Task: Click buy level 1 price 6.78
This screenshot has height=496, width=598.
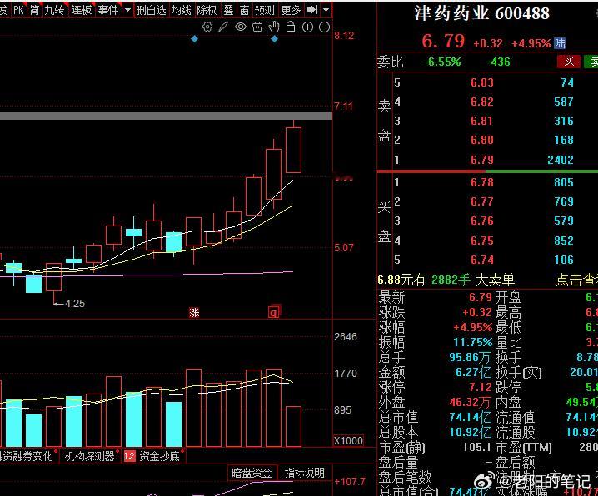Action: click(x=482, y=182)
